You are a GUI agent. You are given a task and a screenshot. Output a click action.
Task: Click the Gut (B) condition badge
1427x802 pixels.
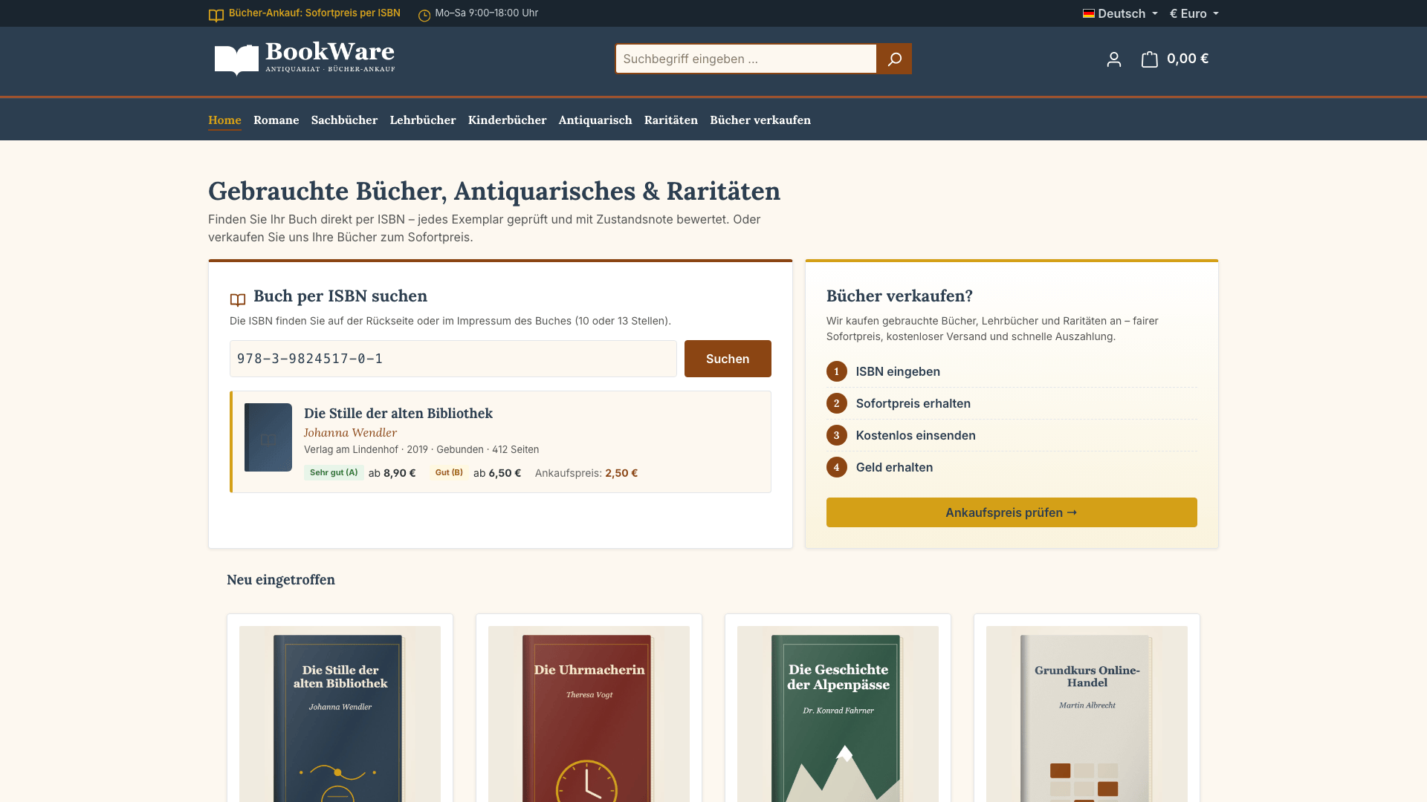pos(449,472)
